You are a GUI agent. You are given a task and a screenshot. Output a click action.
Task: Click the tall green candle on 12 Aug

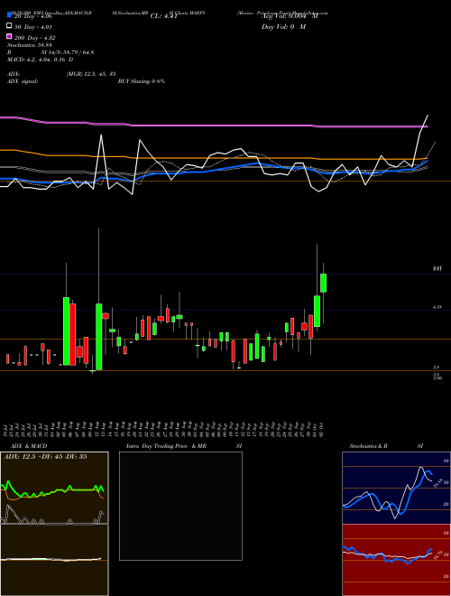point(98,337)
